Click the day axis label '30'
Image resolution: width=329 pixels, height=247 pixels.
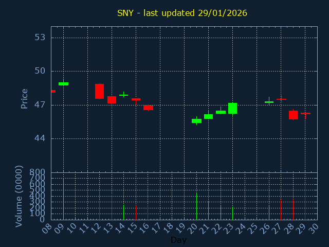(x=314, y=228)
